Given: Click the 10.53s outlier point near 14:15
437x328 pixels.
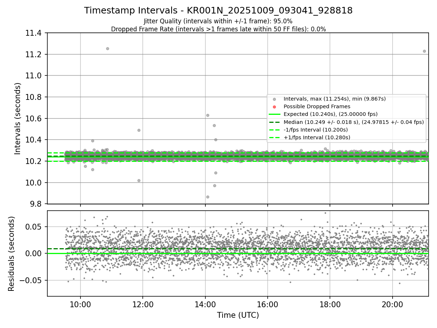Looking at the screenshot, I should point(214,125).
